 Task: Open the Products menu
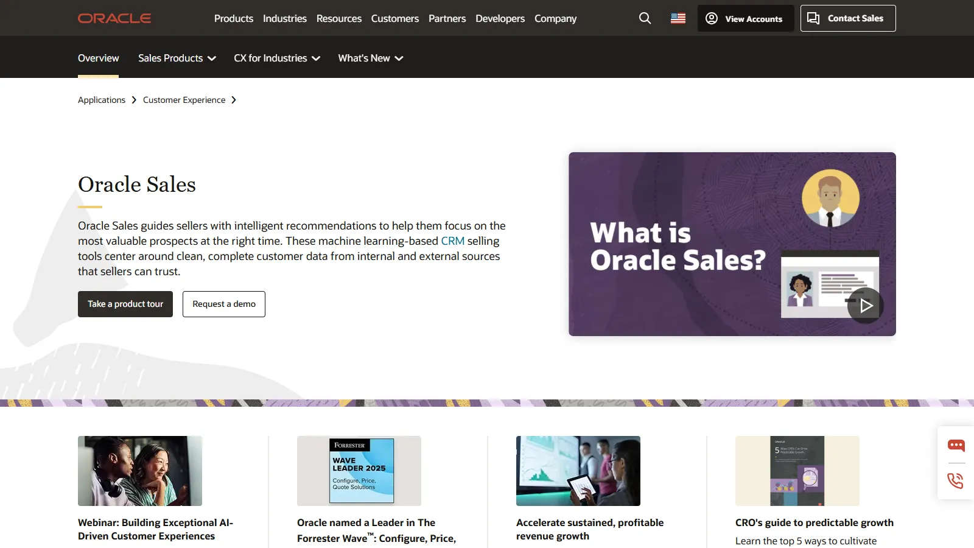tap(233, 18)
